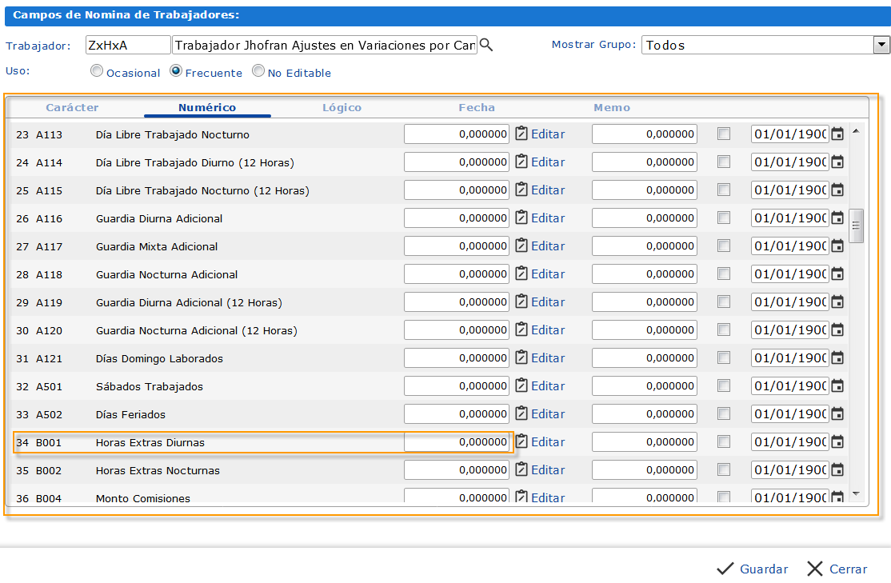The height and width of the screenshot is (583, 891).
Task: Click clipboard icon in Guardia Mixta Adicional row
Action: [521, 246]
